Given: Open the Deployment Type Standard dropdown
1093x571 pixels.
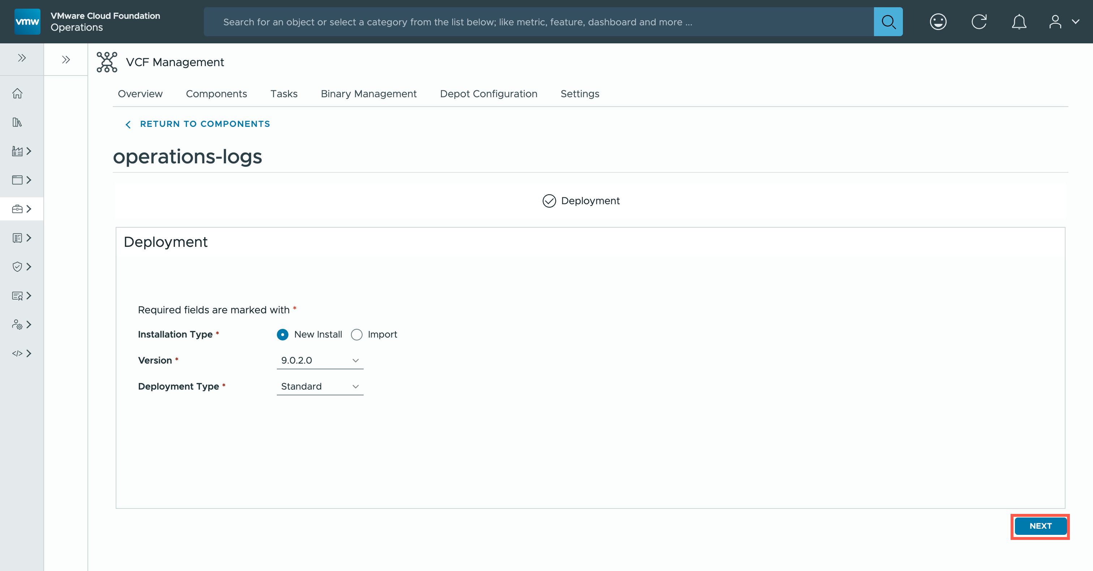Looking at the screenshot, I should click(x=320, y=386).
